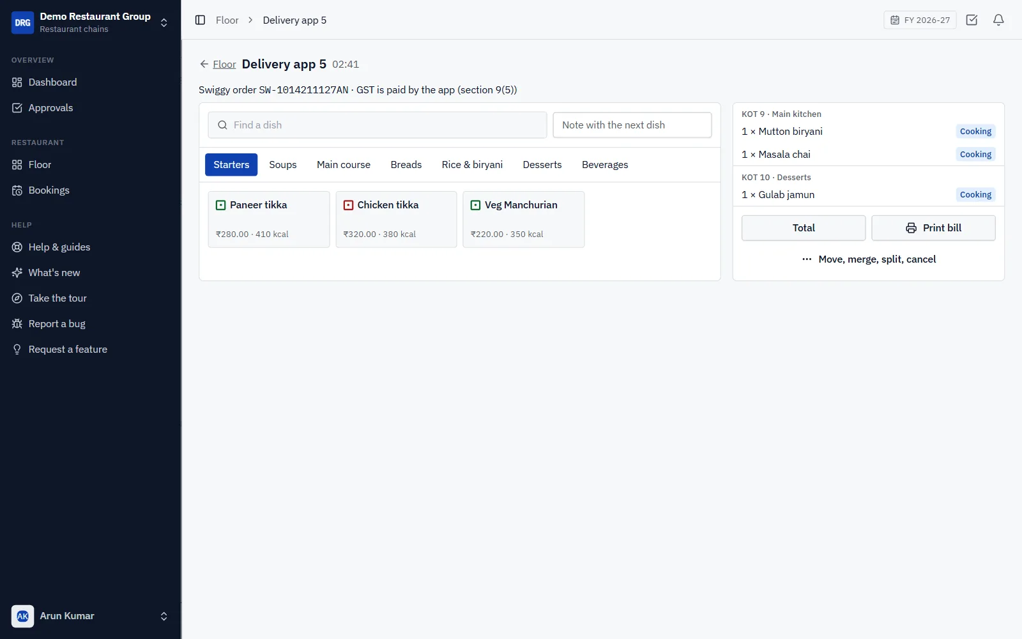Click the veg indicator on Veg Manchurian
The height and width of the screenshot is (639, 1022).
click(476, 205)
